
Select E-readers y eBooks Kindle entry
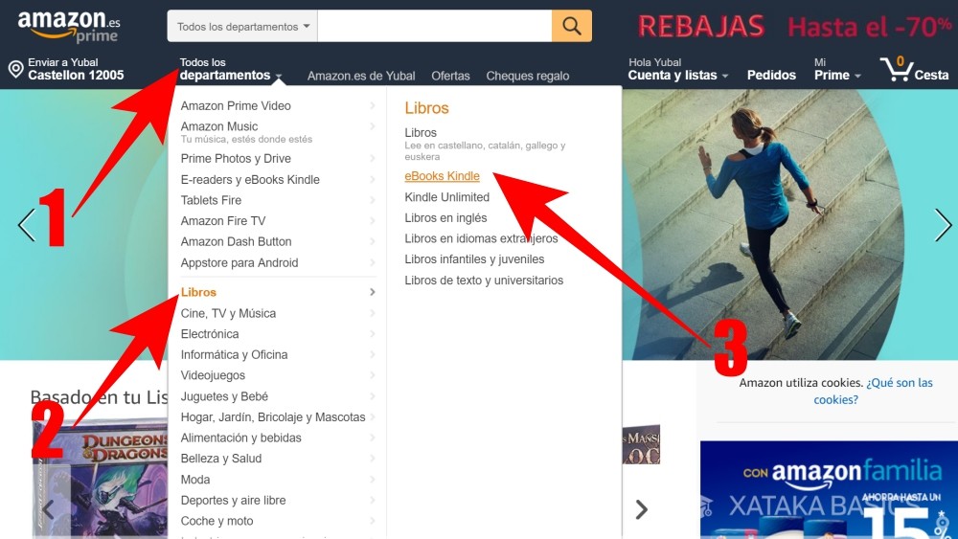click(x=250, y=179)
